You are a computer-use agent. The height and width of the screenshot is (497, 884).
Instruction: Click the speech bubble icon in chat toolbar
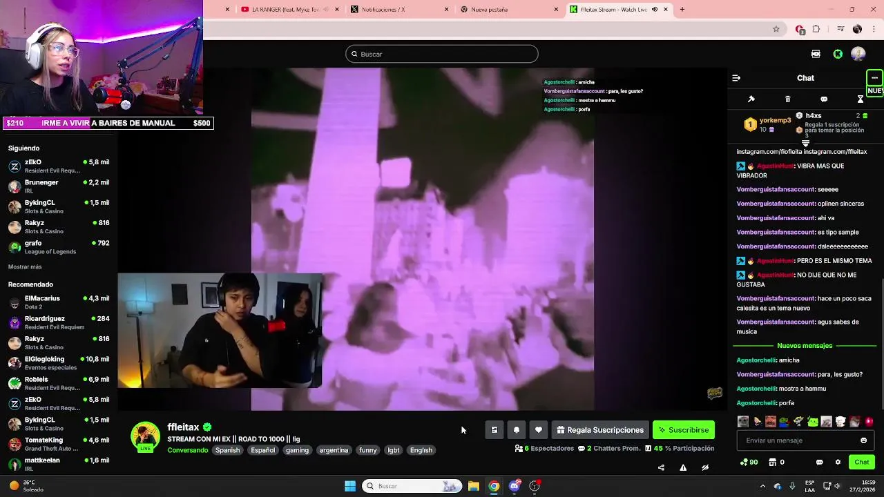[x=824, y=99]
